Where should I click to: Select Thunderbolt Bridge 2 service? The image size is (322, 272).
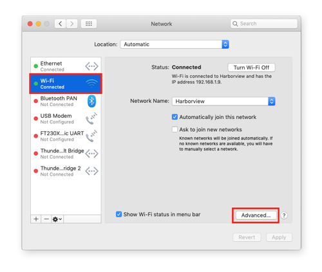(x=66, y=171)
